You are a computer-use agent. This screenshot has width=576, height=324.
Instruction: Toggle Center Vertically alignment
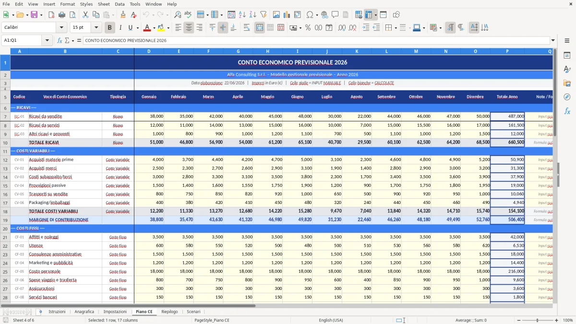[x=223, y=28]
